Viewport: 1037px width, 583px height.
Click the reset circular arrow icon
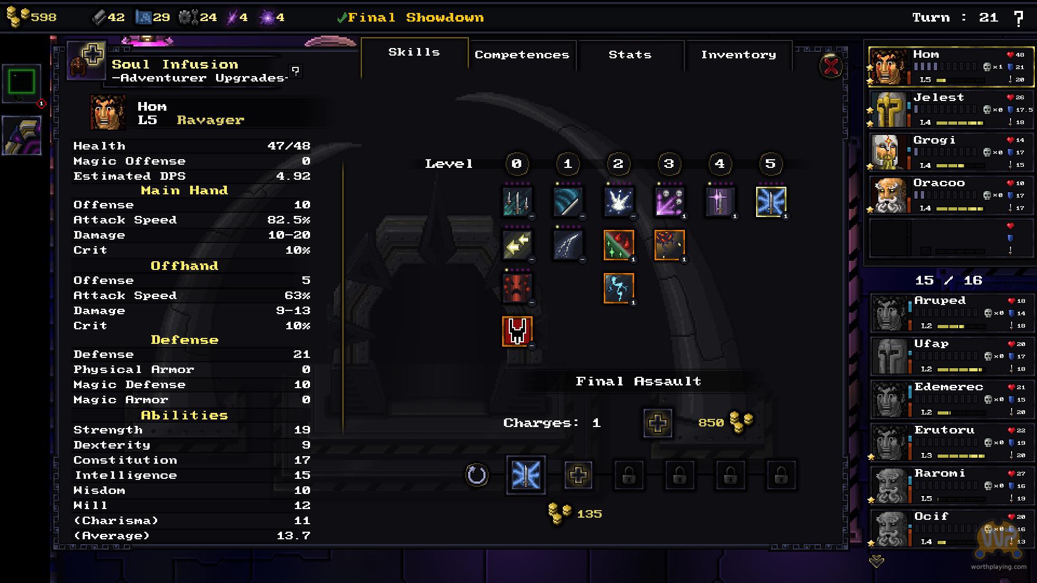pyautogui.click(x=476, y=476)
